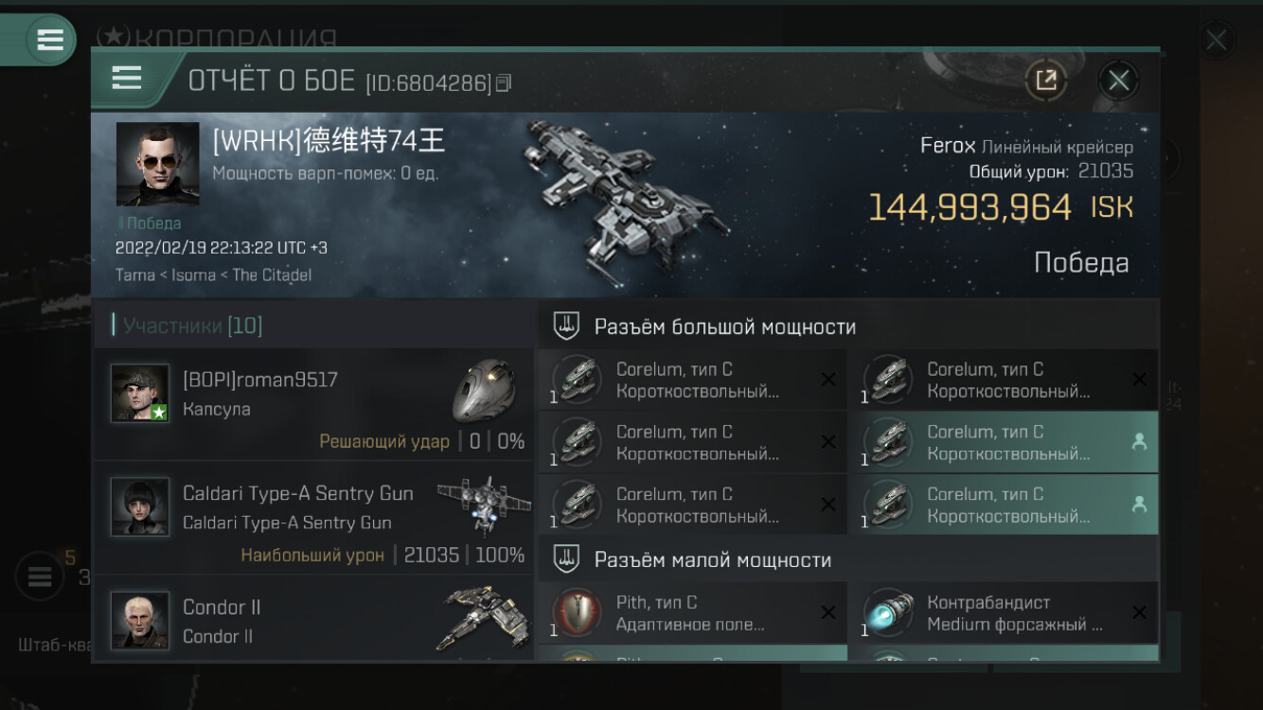Expand the participants list header

pyautogui.click(x=313, y=326)
